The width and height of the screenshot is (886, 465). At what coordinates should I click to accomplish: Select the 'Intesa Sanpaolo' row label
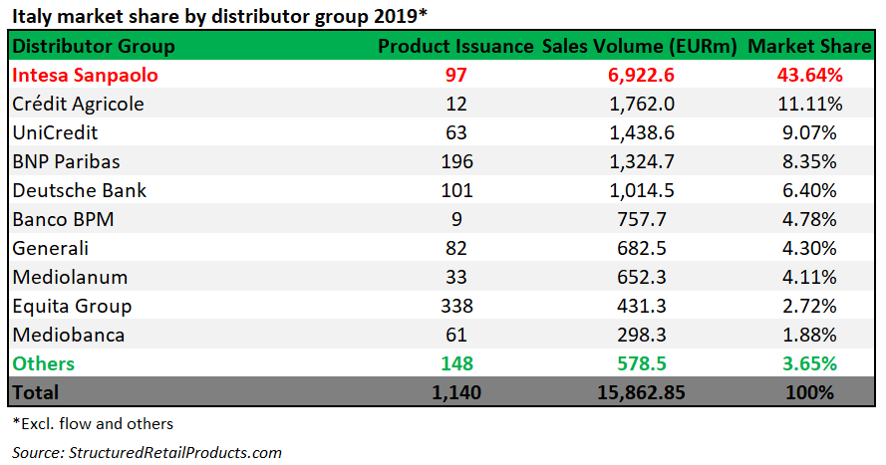pyautogui.click(x=86, y=75)
